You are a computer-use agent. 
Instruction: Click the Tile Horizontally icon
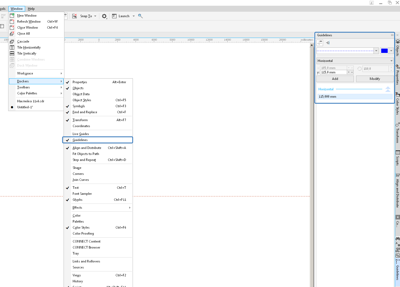pos(12,47)
